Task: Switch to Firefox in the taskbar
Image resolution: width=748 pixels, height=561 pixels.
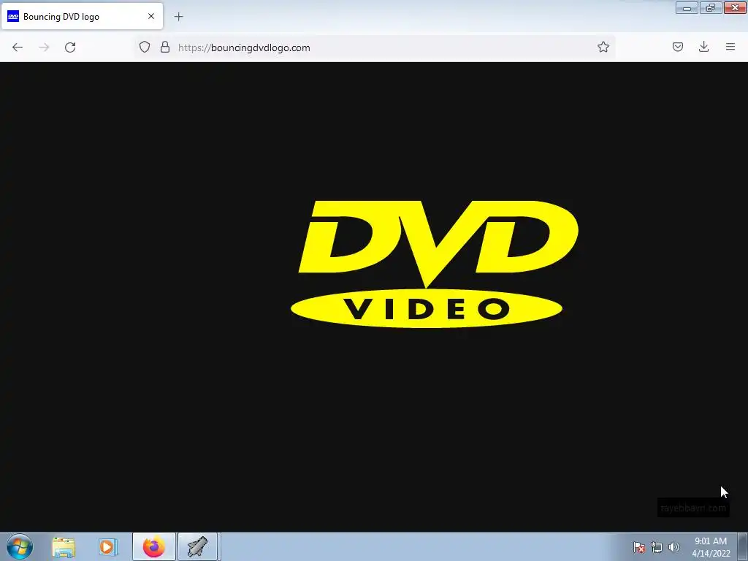Action: pyautogui.click(x=153, y=546)
